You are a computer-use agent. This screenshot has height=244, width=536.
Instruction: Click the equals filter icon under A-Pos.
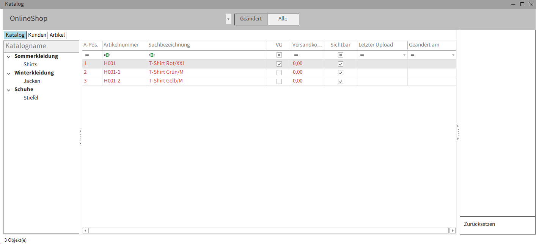coord(87,55)
